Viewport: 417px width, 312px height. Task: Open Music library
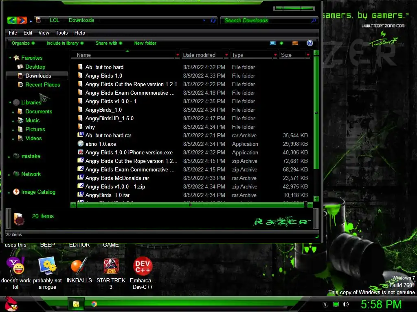click(x=33, y=120)
